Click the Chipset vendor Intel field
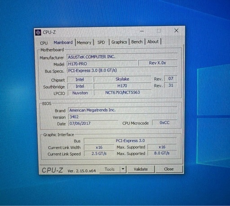The image size is (230, 206). [x=80, y=80]
